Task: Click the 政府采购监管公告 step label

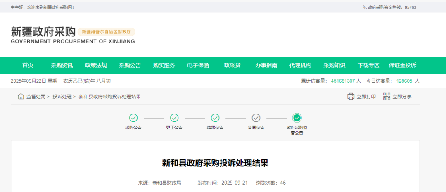Action: pos(297,130)
